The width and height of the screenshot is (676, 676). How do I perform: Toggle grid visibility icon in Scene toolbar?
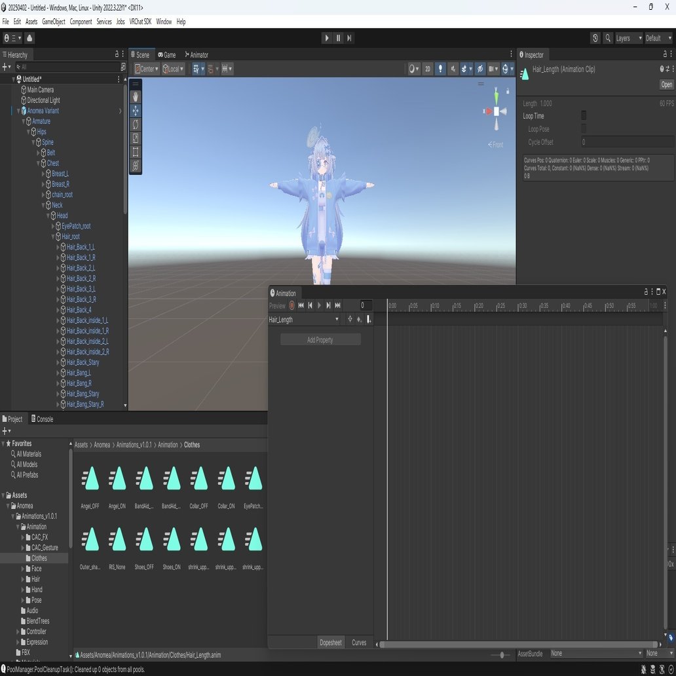196,69
